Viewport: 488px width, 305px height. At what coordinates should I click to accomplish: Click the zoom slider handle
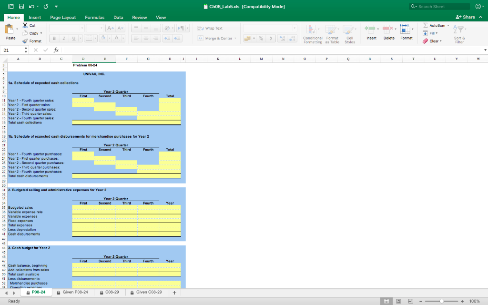(x=442, y=301)
